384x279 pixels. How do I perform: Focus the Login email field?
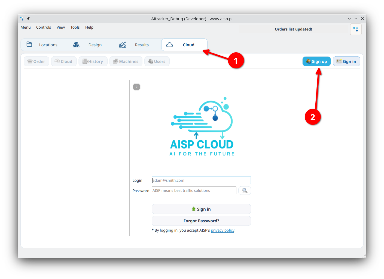201,180
